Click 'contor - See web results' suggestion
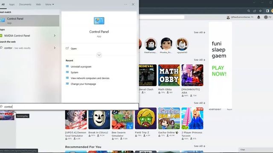 pos(17,48)
